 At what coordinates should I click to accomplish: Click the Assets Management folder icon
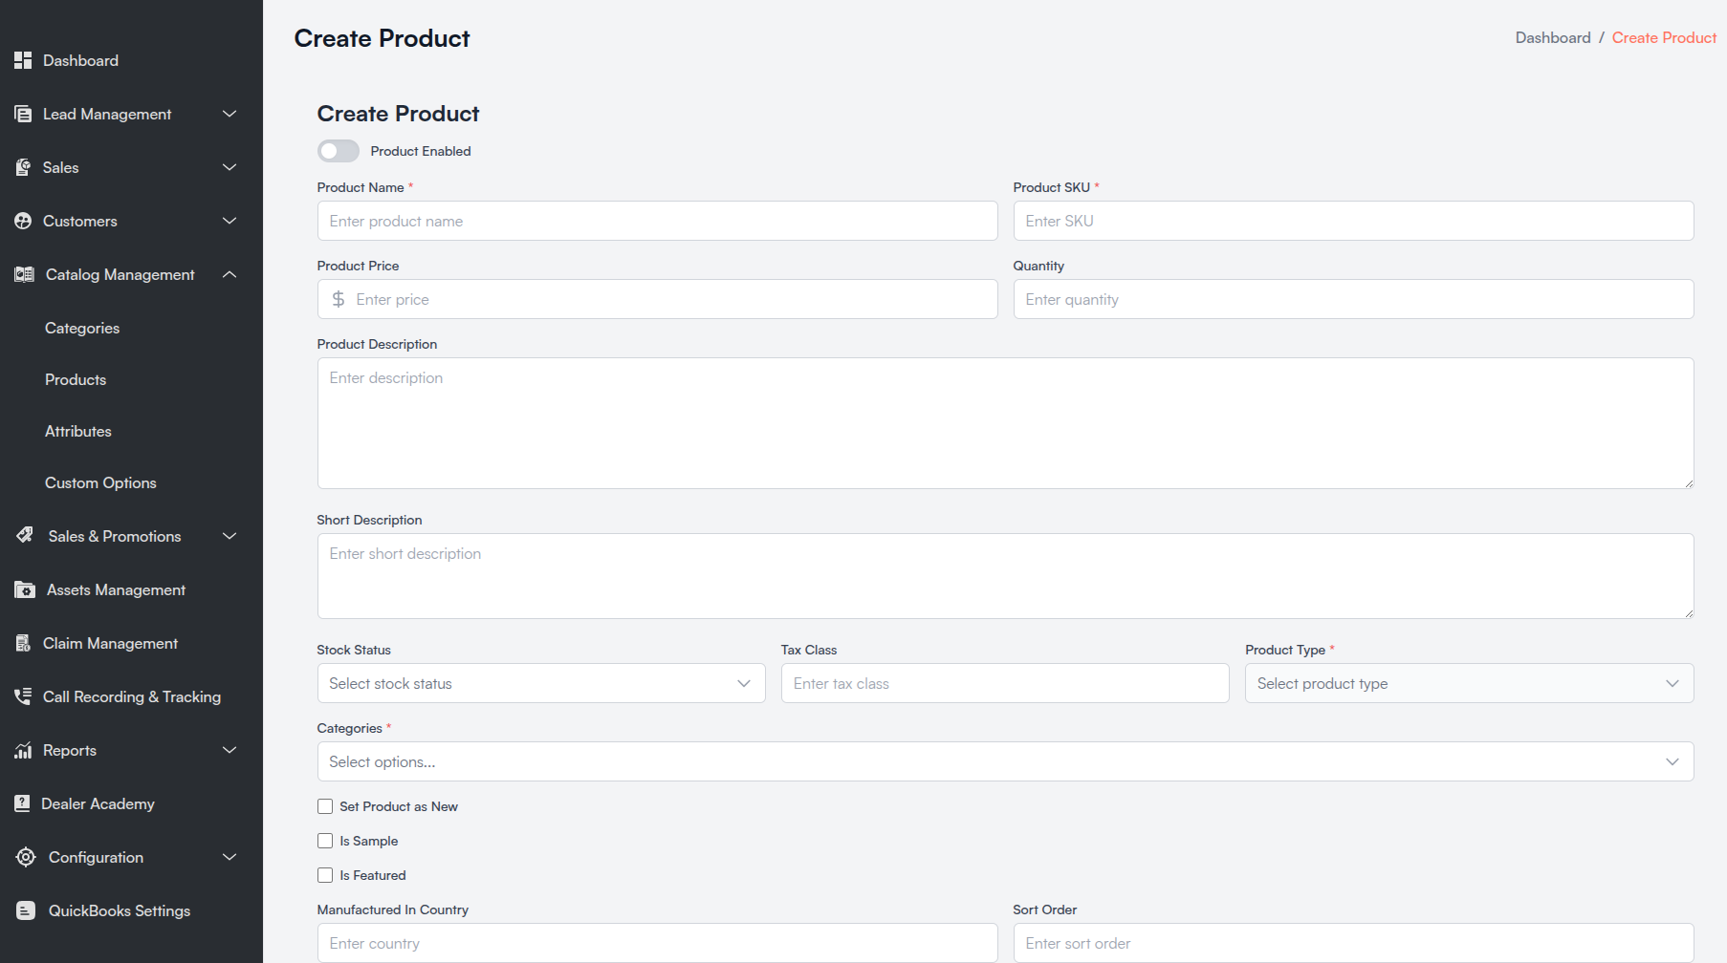tap(25, 589)
